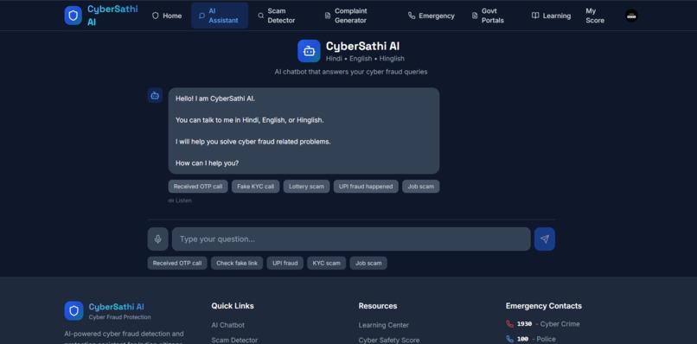
Task: Open the Scam Detector footer link
Action: [234, 340]
